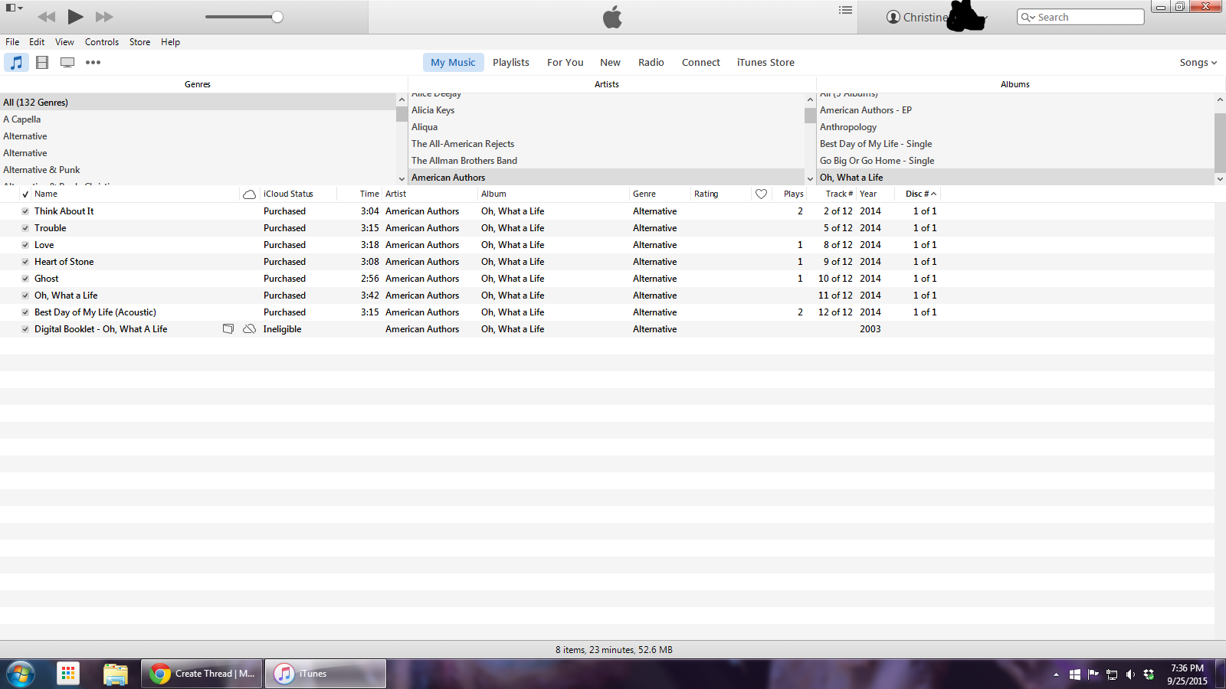
Task: Play the selected song
Action: click(75, 16)
